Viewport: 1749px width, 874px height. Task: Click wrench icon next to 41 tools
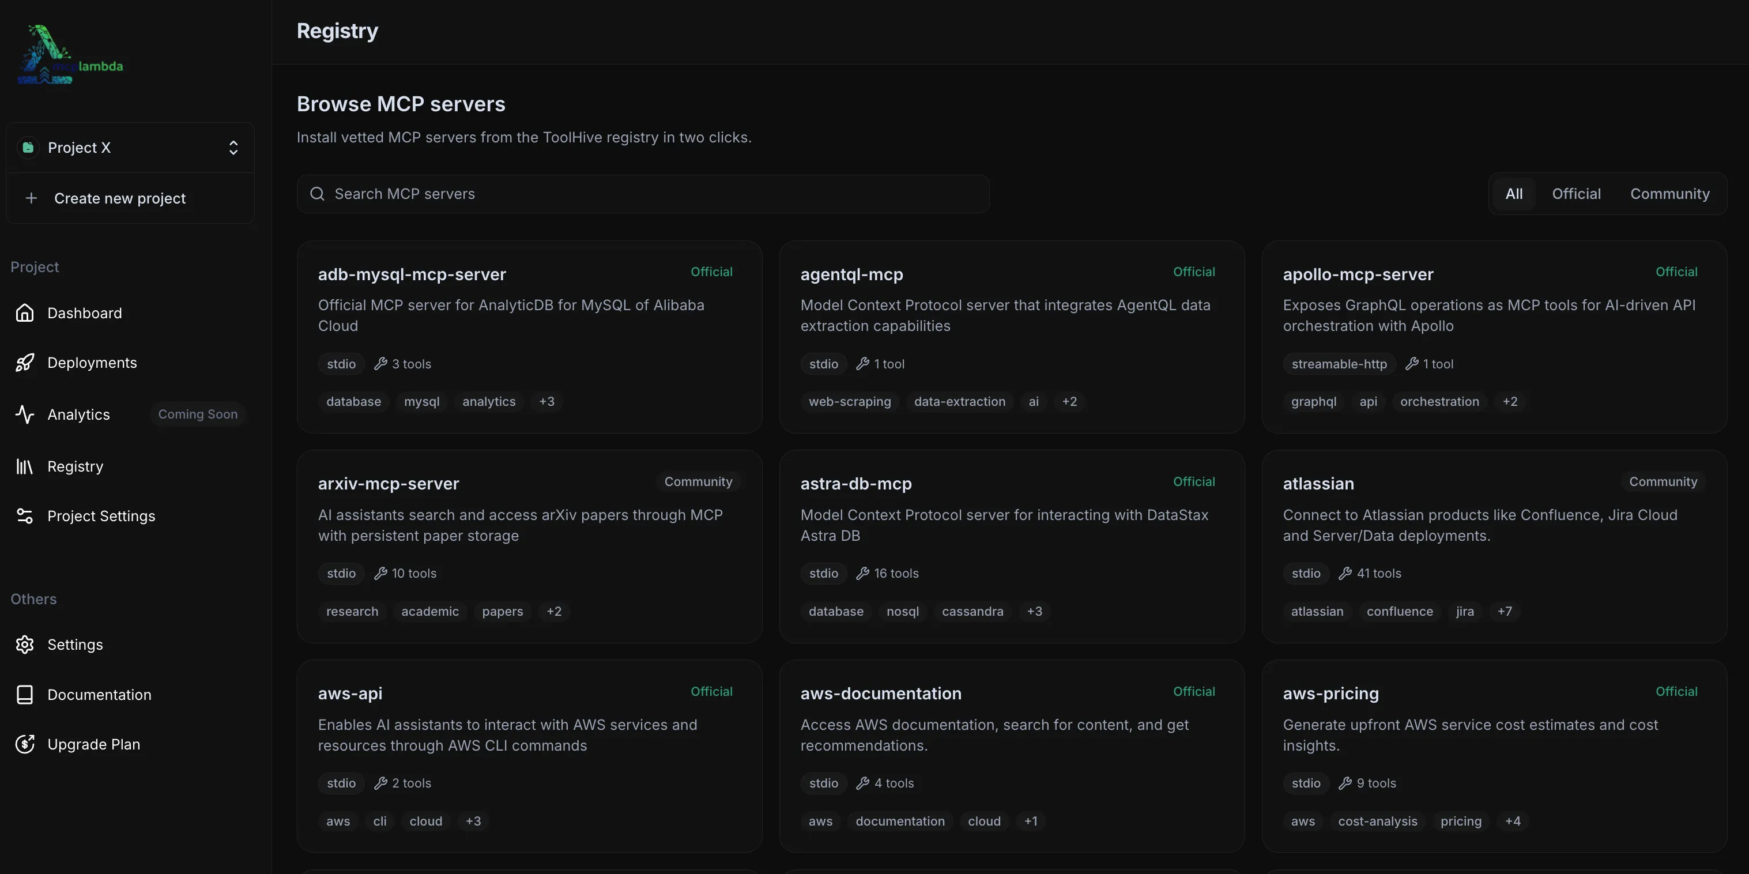coord(1345,573)
